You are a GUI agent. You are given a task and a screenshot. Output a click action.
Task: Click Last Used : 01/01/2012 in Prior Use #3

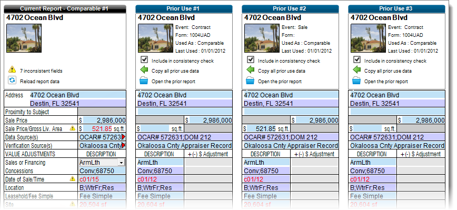(x=413, y=51)
